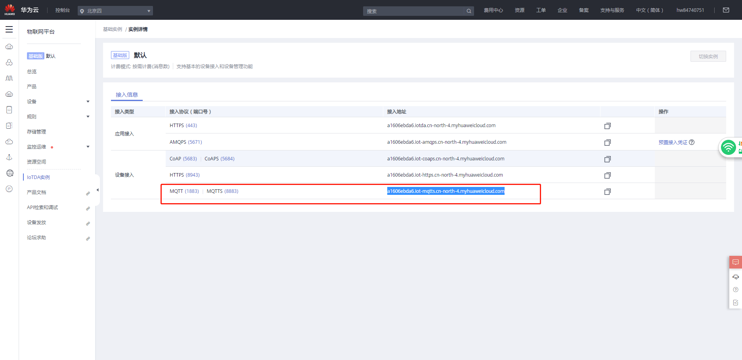Open the red chat feedback icon
Screen dimensions: 742x360
(736, 262)
